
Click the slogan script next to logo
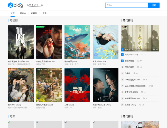click(35, 5)
